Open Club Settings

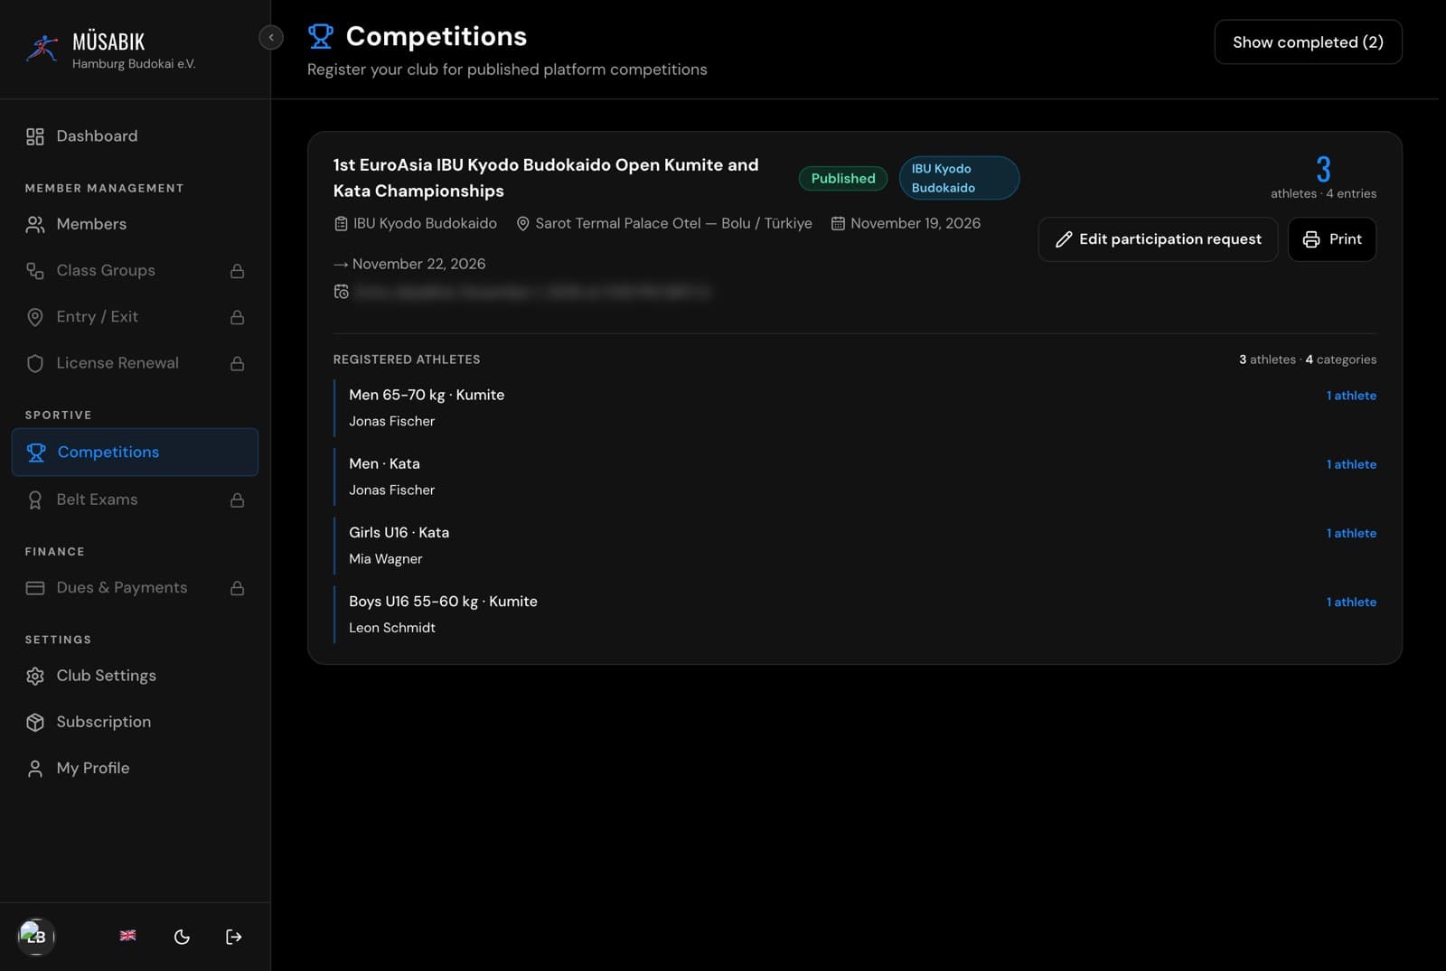coord(136,676)
